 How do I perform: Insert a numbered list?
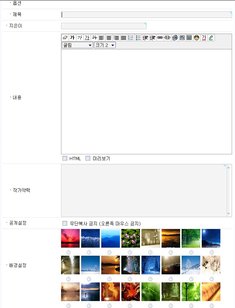click(131, 38)
